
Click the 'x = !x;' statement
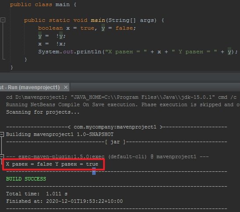point(52,44)
